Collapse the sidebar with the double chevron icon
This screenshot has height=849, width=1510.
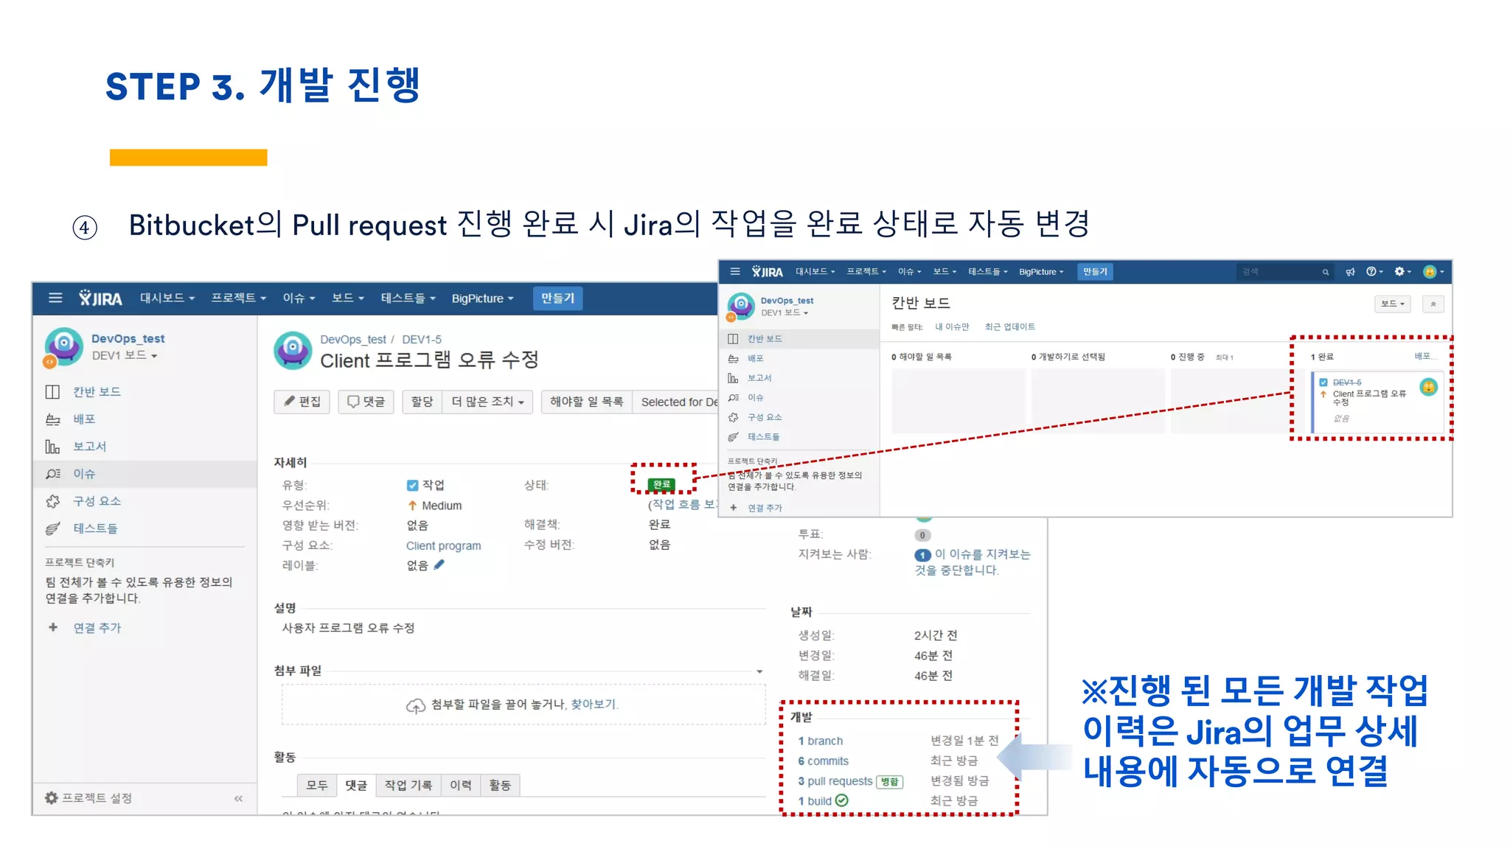tap(238, 798)
